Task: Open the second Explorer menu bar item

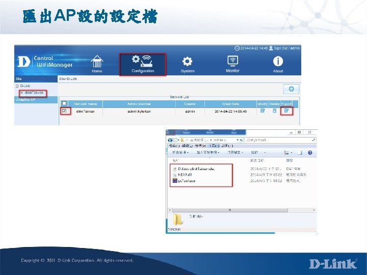Action: (x=187, y=146)
